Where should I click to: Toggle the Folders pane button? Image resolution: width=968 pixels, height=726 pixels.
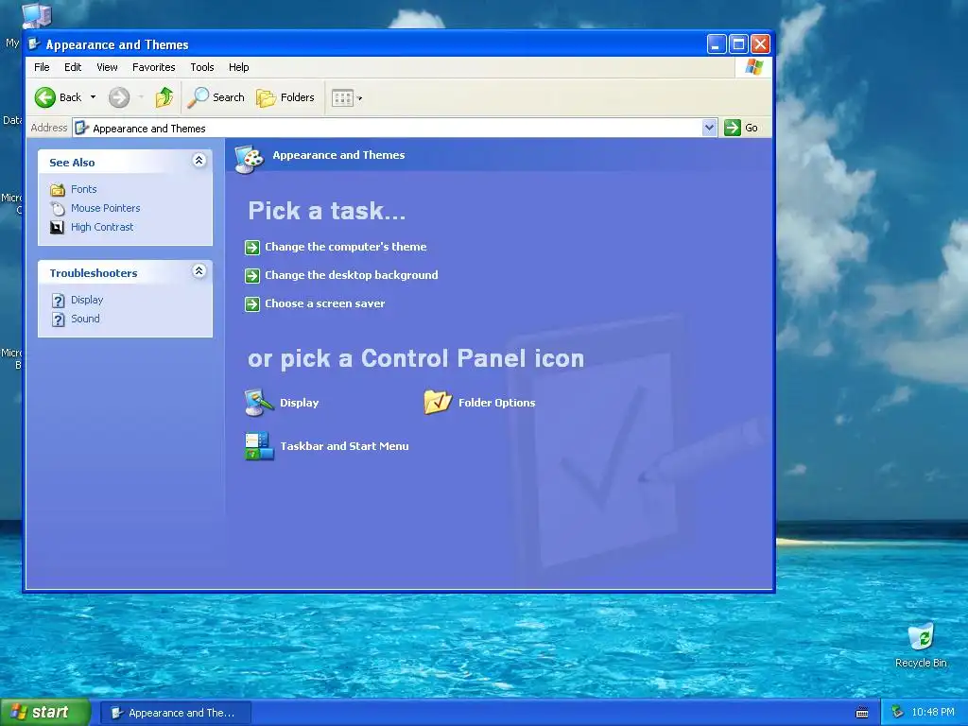point(285,97)
